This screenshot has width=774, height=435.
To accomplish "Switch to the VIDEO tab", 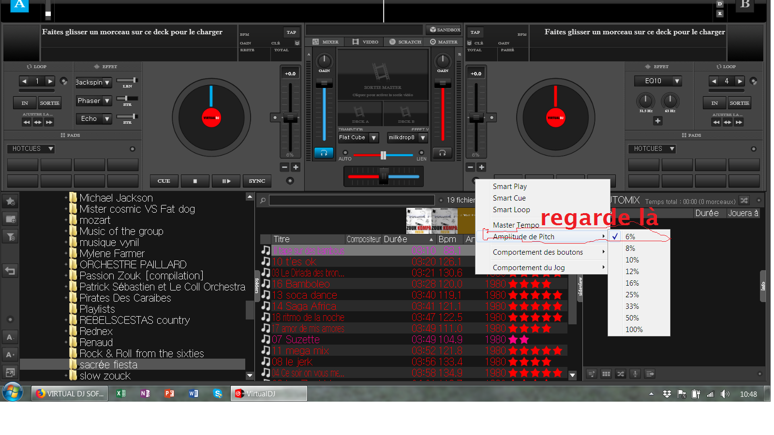I will (365, 42).
